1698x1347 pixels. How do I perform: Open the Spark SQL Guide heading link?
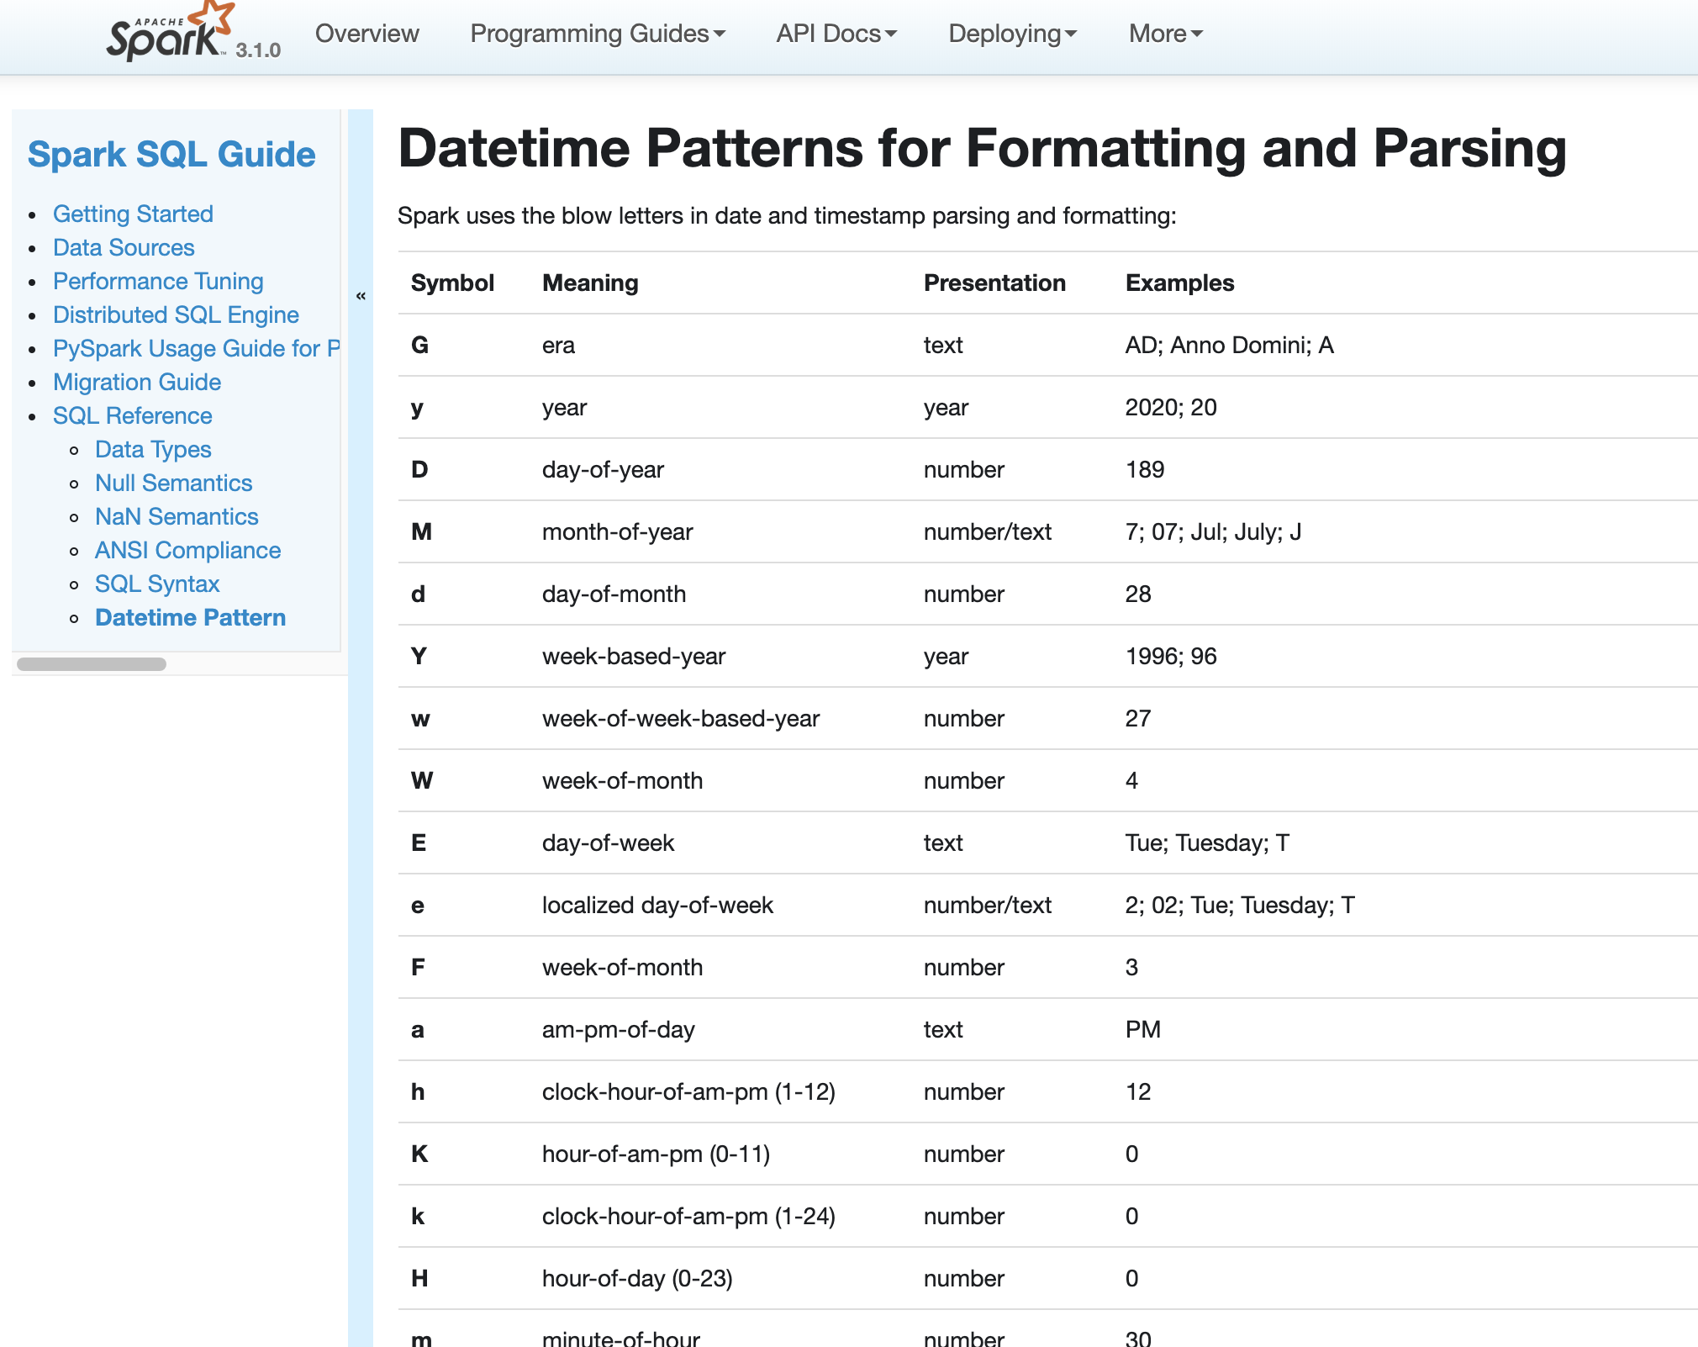coord(171,155)
